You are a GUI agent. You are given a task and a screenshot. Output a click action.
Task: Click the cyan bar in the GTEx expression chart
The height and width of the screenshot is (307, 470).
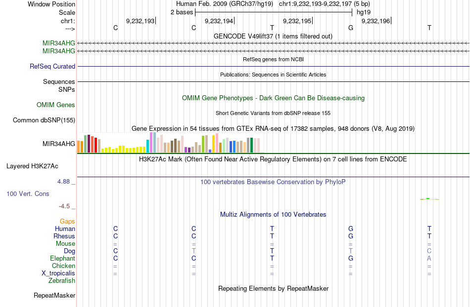click(147, 146)
